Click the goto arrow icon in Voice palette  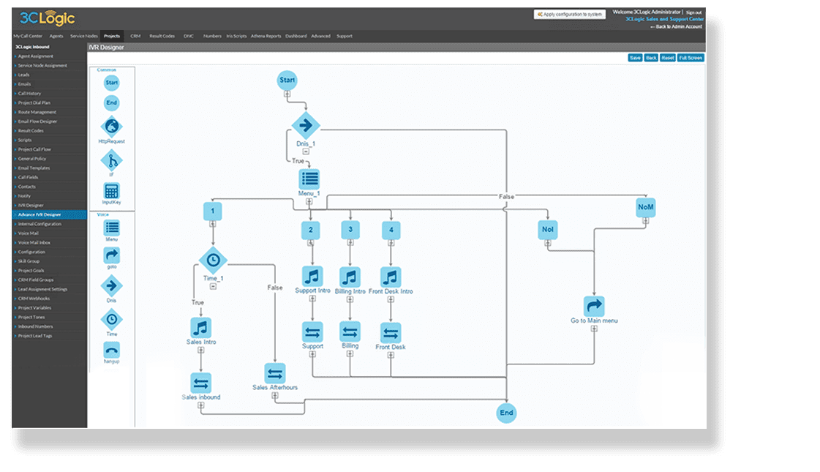111,255
